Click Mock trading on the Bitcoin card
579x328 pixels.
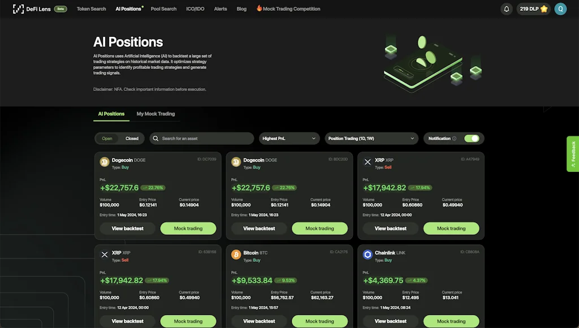pyautogui.click(x=319, y=321)
